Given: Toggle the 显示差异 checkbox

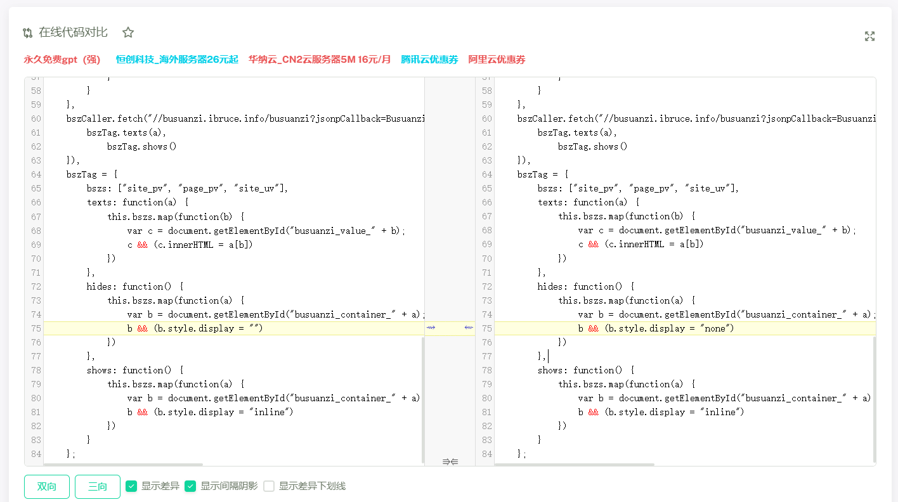Looking at the screenshot, I should click(131, 486).
